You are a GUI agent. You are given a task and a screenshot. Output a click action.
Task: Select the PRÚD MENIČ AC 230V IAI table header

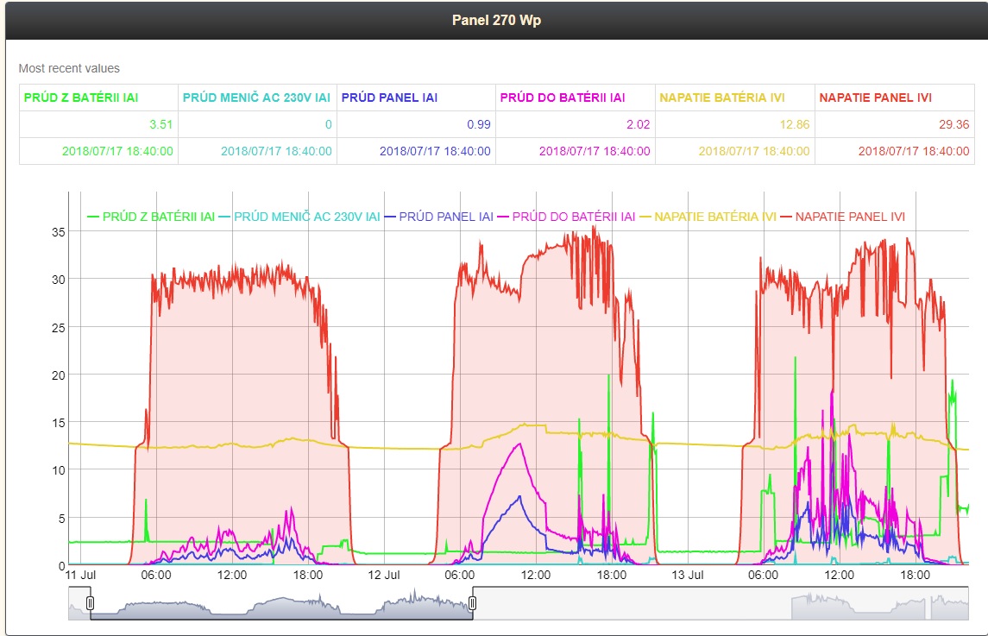[258, 98]
